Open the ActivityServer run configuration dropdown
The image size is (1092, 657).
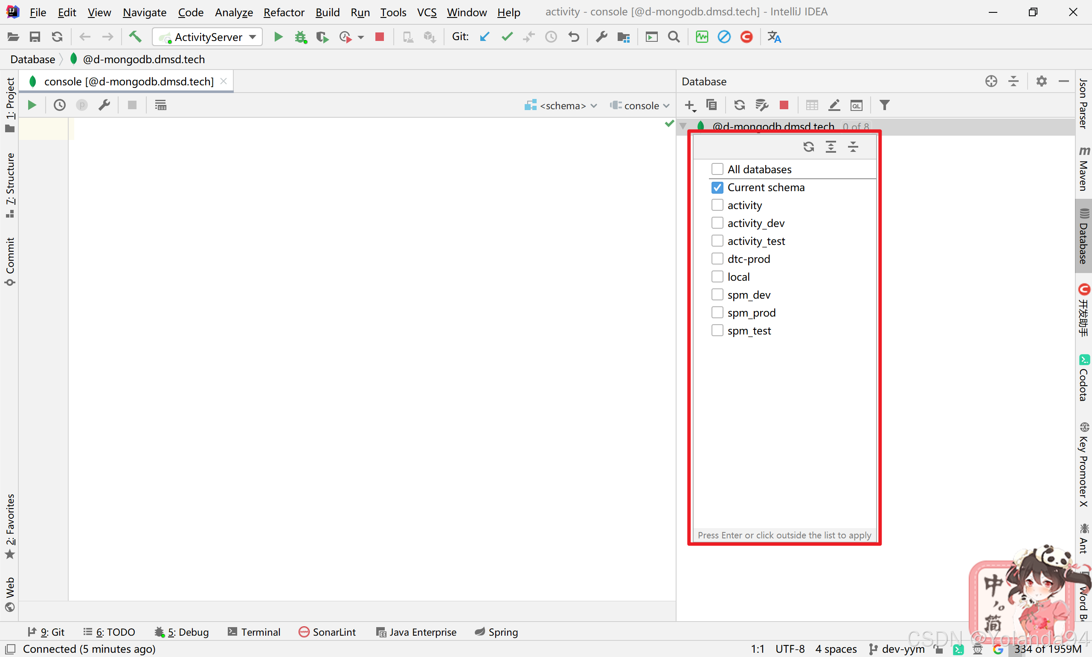click(207, 37)
